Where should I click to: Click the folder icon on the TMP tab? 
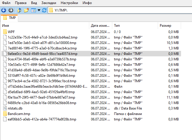[x=5, y=18]
